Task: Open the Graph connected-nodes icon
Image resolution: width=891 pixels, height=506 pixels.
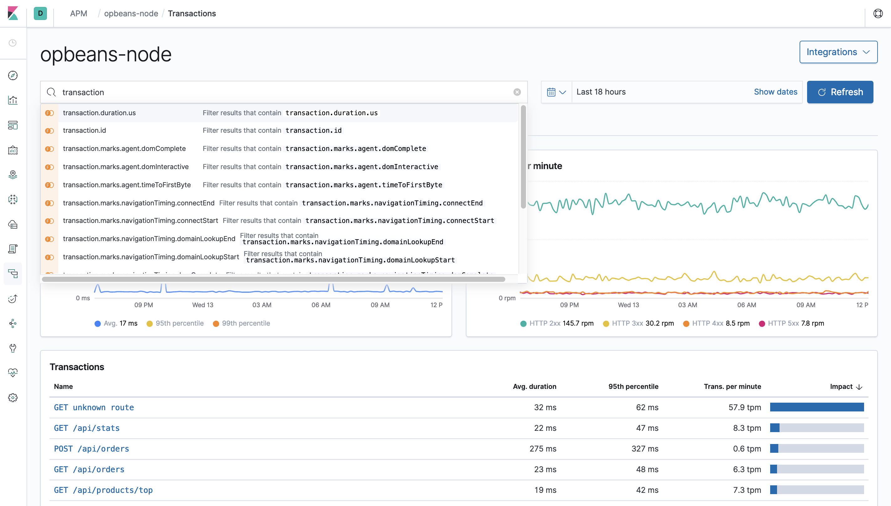Action: (13, 323)
